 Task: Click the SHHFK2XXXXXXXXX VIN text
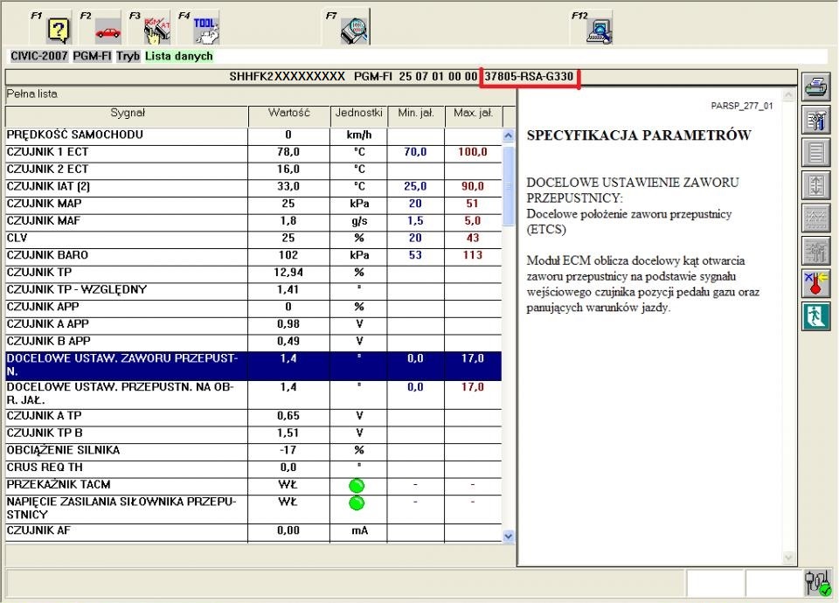288,77
